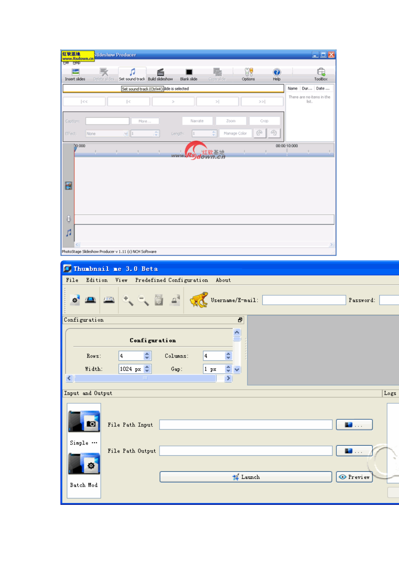Click Insert slides icon in PhotoStage toolbar
Viewport: 399px width, 564px height.
tap(75, 72)
